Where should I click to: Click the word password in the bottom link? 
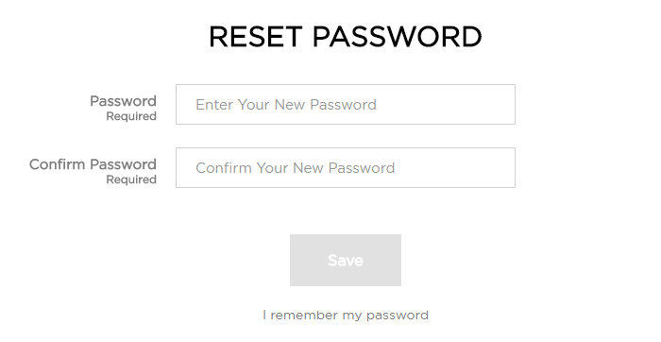[398, 316]
